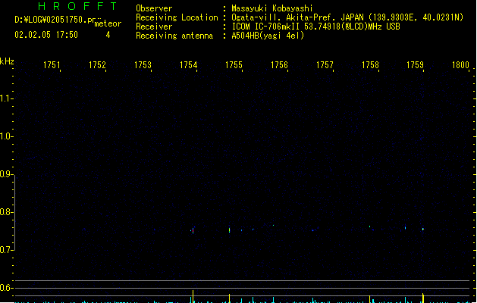477x303 pixels.
Task: Click the 1757 time axis tick
Action: [x=325, y=65]
